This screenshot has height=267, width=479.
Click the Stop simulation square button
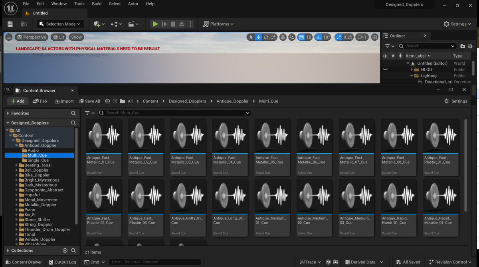173,24
